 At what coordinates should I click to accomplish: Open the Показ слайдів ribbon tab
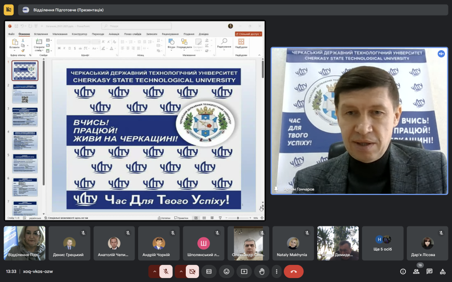coord(133,34)
